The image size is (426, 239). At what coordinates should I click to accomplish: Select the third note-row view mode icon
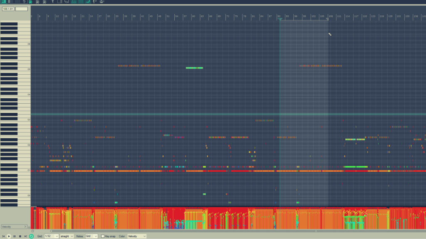[x=17, y=1]
